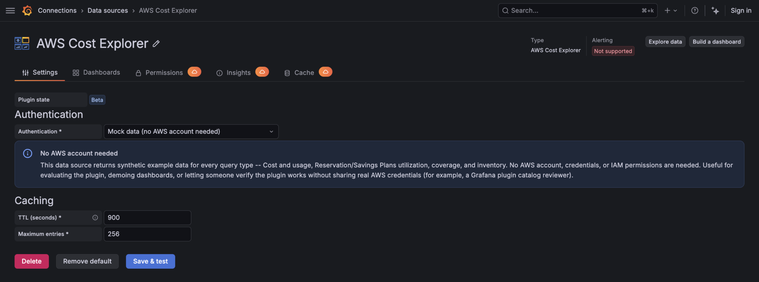Go to the Insights tab
This screenshot has width=759, height=282.
pos(233,72)
